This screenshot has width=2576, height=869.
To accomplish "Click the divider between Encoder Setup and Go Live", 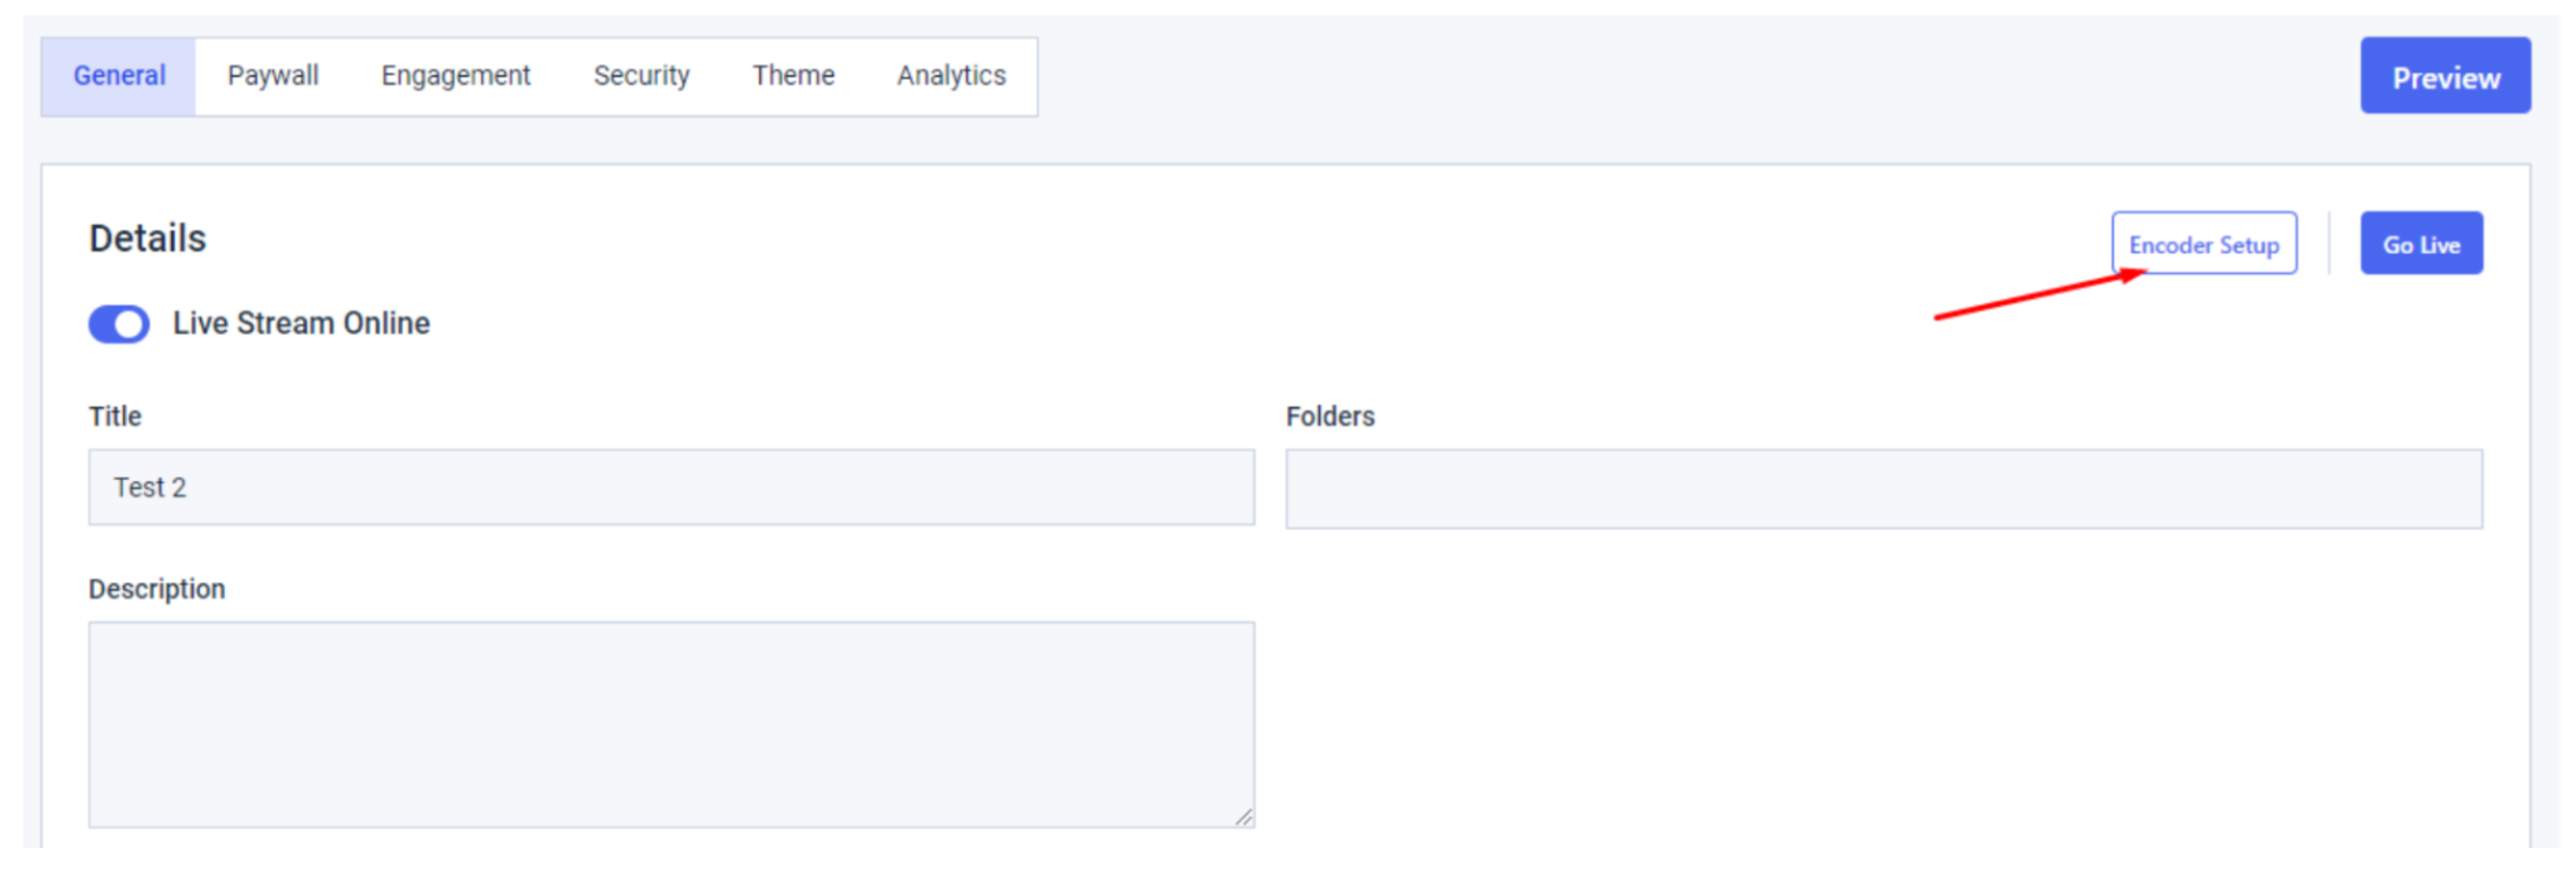I will [2329, 243].
